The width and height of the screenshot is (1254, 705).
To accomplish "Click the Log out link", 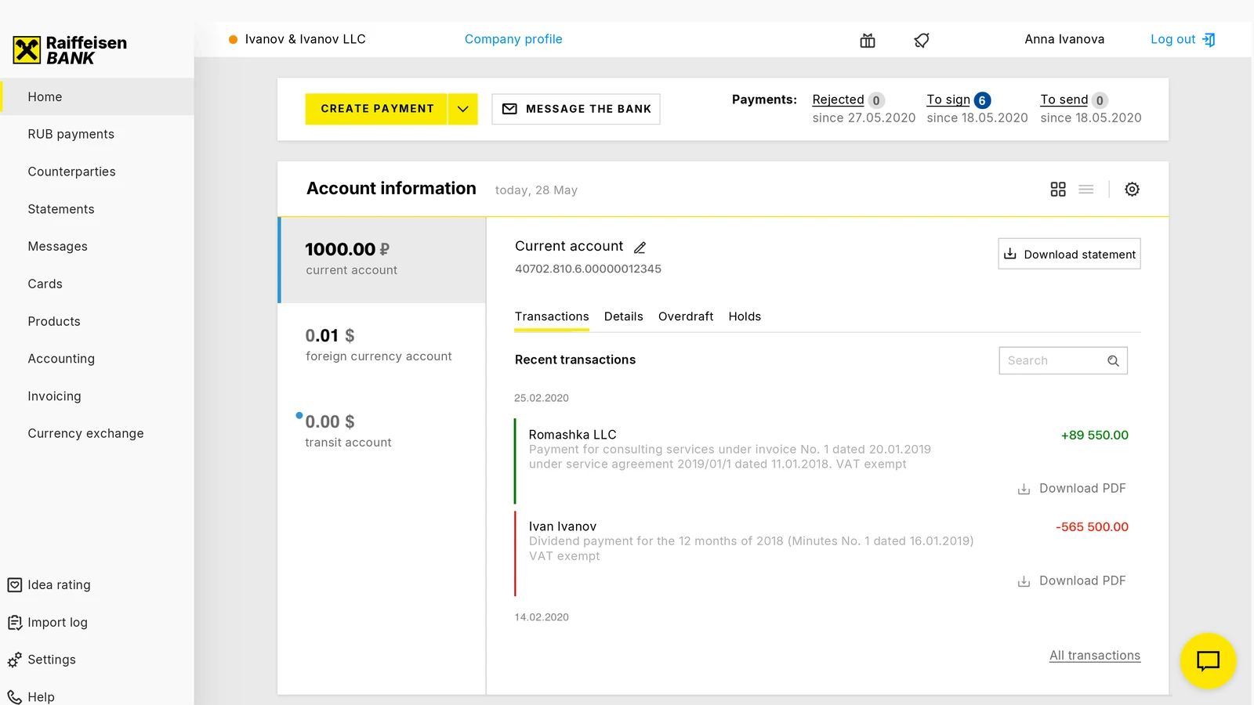I will pos(1172,39).
